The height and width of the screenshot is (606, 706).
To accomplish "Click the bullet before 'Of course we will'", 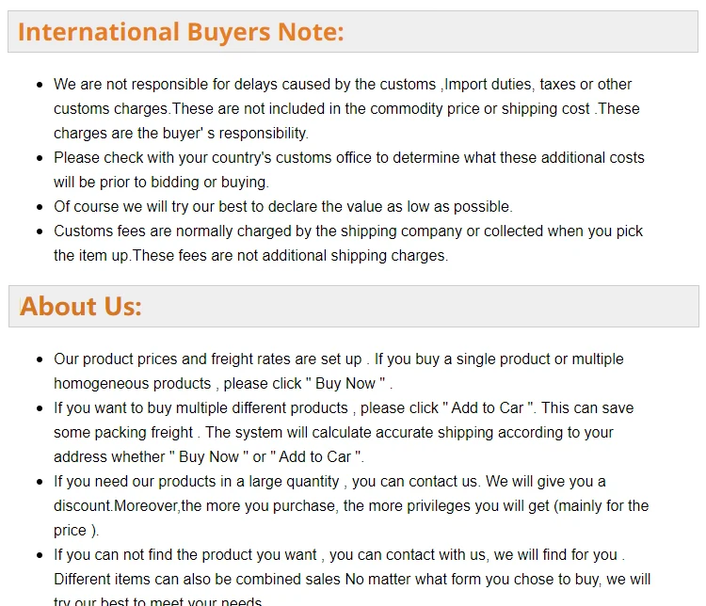I will click(x=40, y=207).
